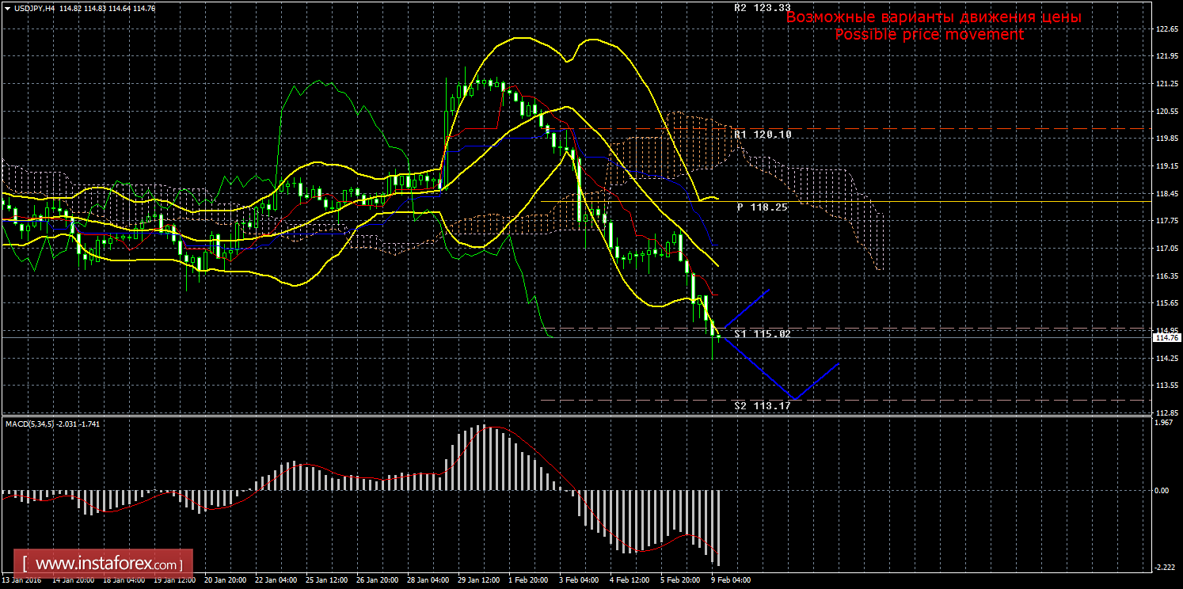Click the 1.967 value on MACD scale

point(1163,423)
